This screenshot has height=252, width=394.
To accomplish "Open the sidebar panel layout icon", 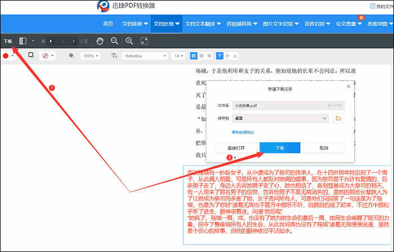I will pos(23,41).
